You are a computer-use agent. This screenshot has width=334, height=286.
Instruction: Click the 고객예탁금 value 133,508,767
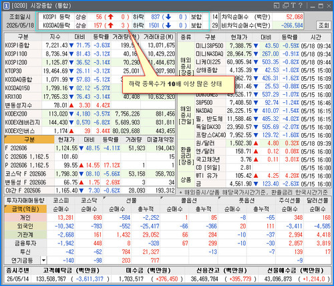[51, 279]
